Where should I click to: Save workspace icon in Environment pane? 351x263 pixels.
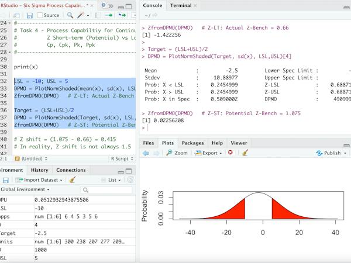pos(5,180)
